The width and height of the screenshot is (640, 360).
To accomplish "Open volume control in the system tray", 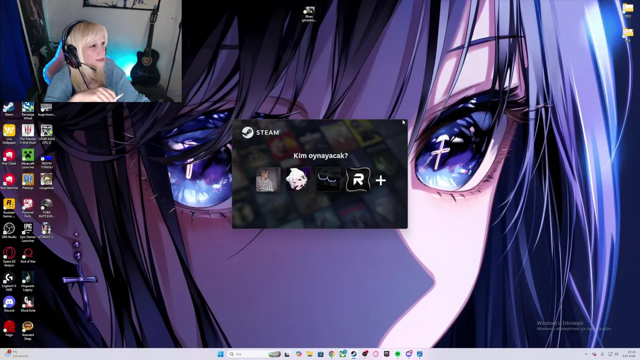I will click(616, 354).
